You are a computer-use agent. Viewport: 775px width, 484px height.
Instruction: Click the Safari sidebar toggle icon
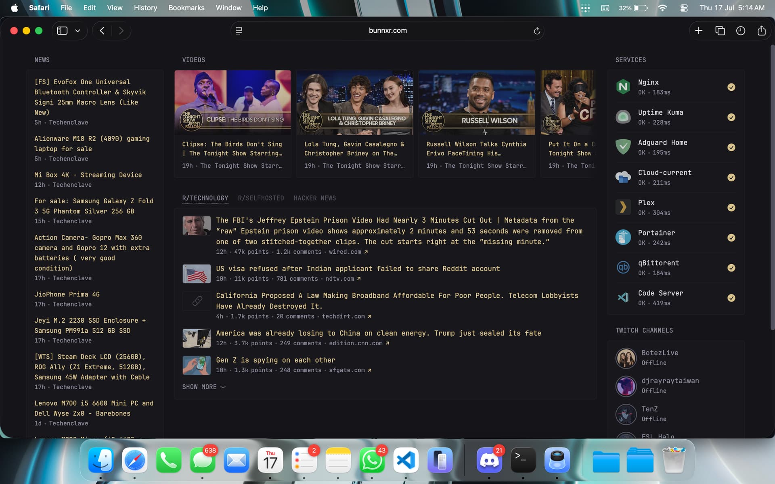point(62,31)
